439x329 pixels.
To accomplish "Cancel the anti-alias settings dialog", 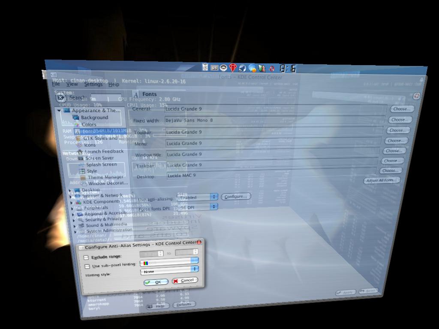I will point(185,280).
